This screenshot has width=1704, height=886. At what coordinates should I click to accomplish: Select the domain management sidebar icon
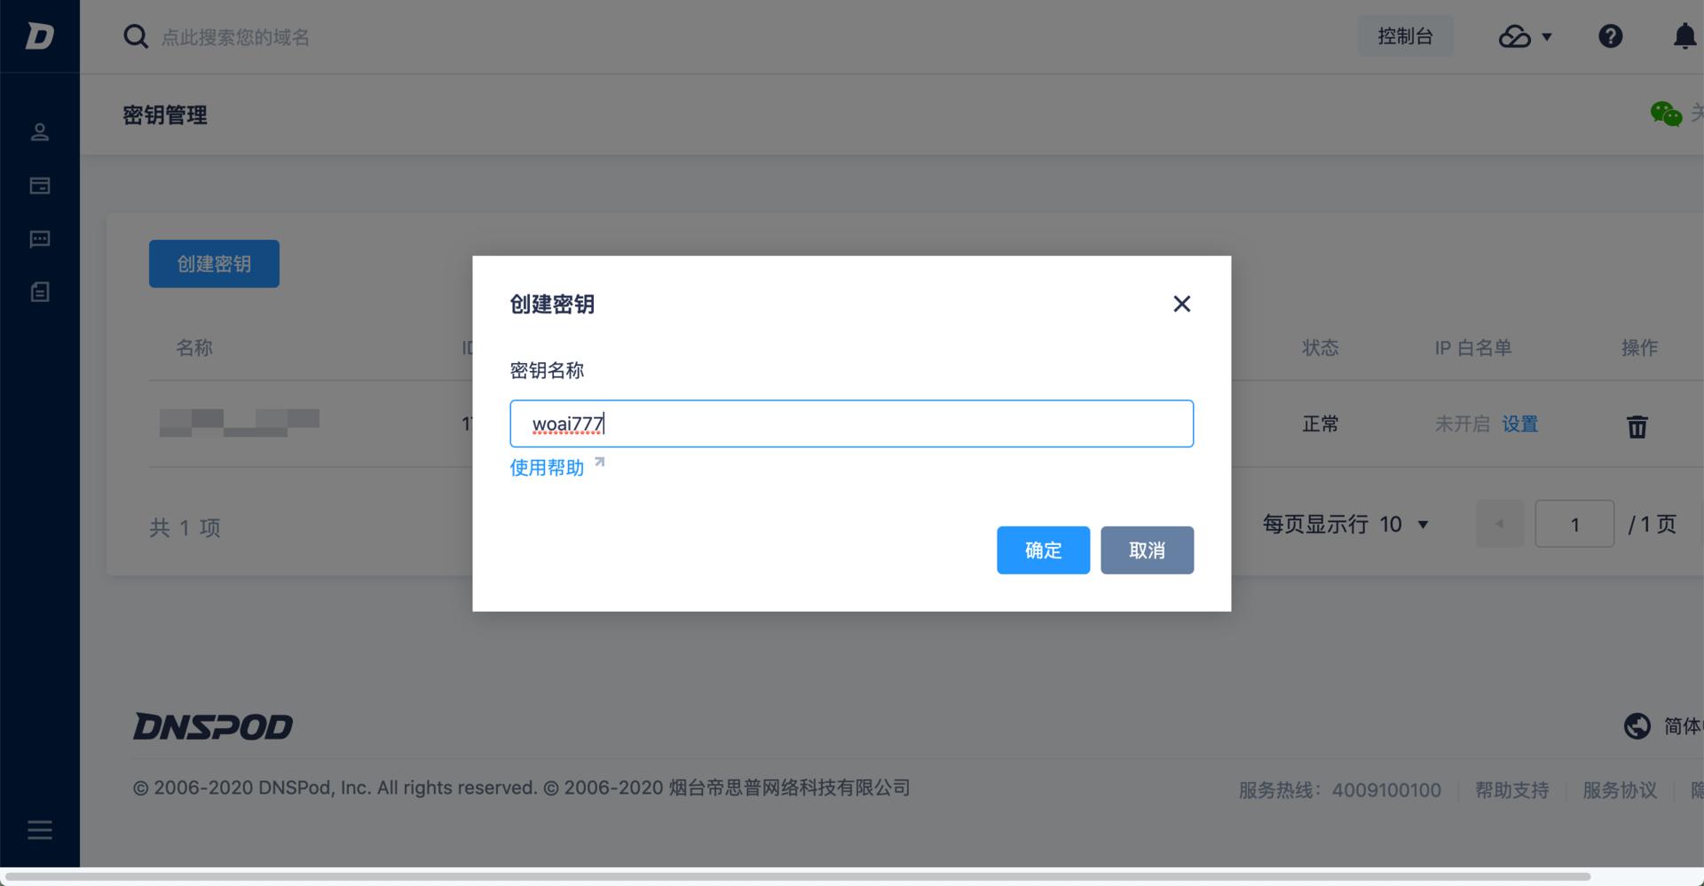(x=40, y=186)
